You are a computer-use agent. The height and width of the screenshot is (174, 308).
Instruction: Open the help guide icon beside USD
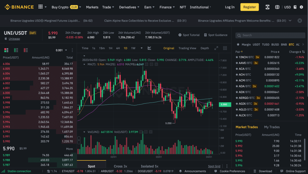pos(295,7)
